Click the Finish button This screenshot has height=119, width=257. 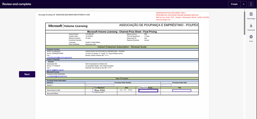click(234, 4)
